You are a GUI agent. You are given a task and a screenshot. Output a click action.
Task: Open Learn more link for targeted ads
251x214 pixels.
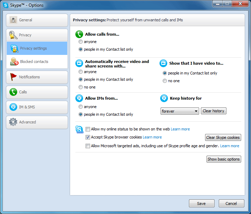230,146
